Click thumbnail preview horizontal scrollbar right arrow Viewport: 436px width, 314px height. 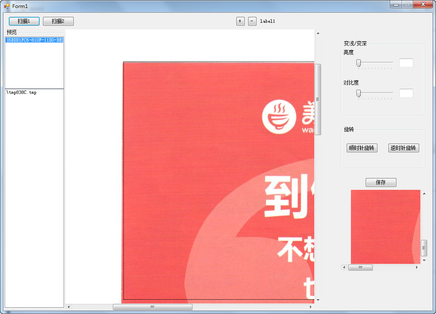click(x=417, y=267)
